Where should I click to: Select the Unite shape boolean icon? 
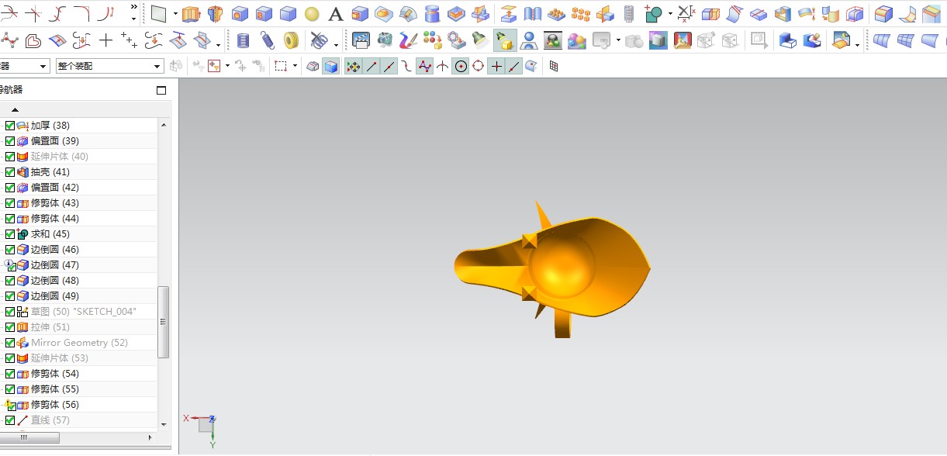(653, 14)
